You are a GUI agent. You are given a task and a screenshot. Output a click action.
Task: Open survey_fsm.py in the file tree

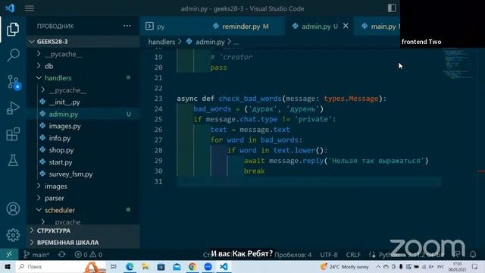click(x=83, y=174)
